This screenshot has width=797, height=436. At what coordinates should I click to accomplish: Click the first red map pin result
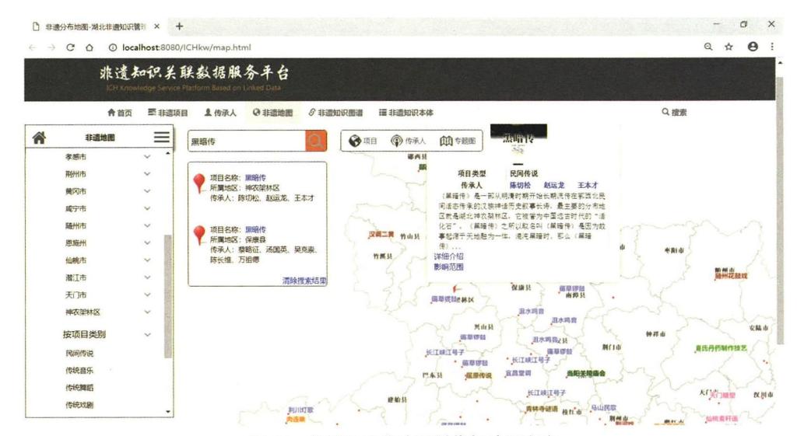click(x=199, y=183)
